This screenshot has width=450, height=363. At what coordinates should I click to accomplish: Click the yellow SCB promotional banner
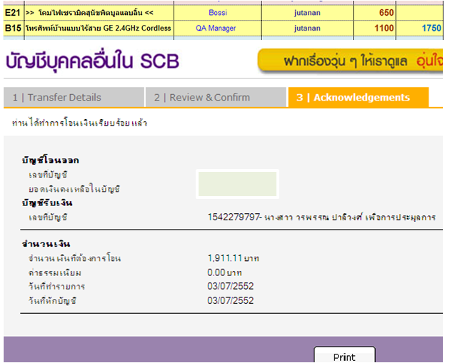350,61
